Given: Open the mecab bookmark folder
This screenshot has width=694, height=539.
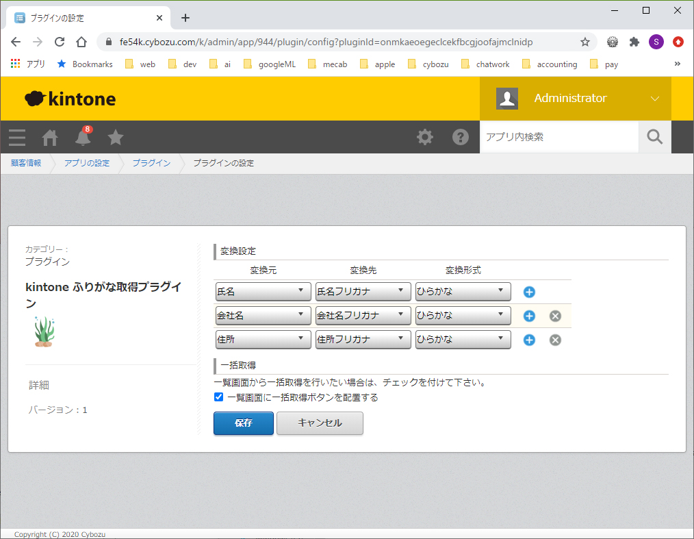Looking at the screenshot, I should (328, 64).
